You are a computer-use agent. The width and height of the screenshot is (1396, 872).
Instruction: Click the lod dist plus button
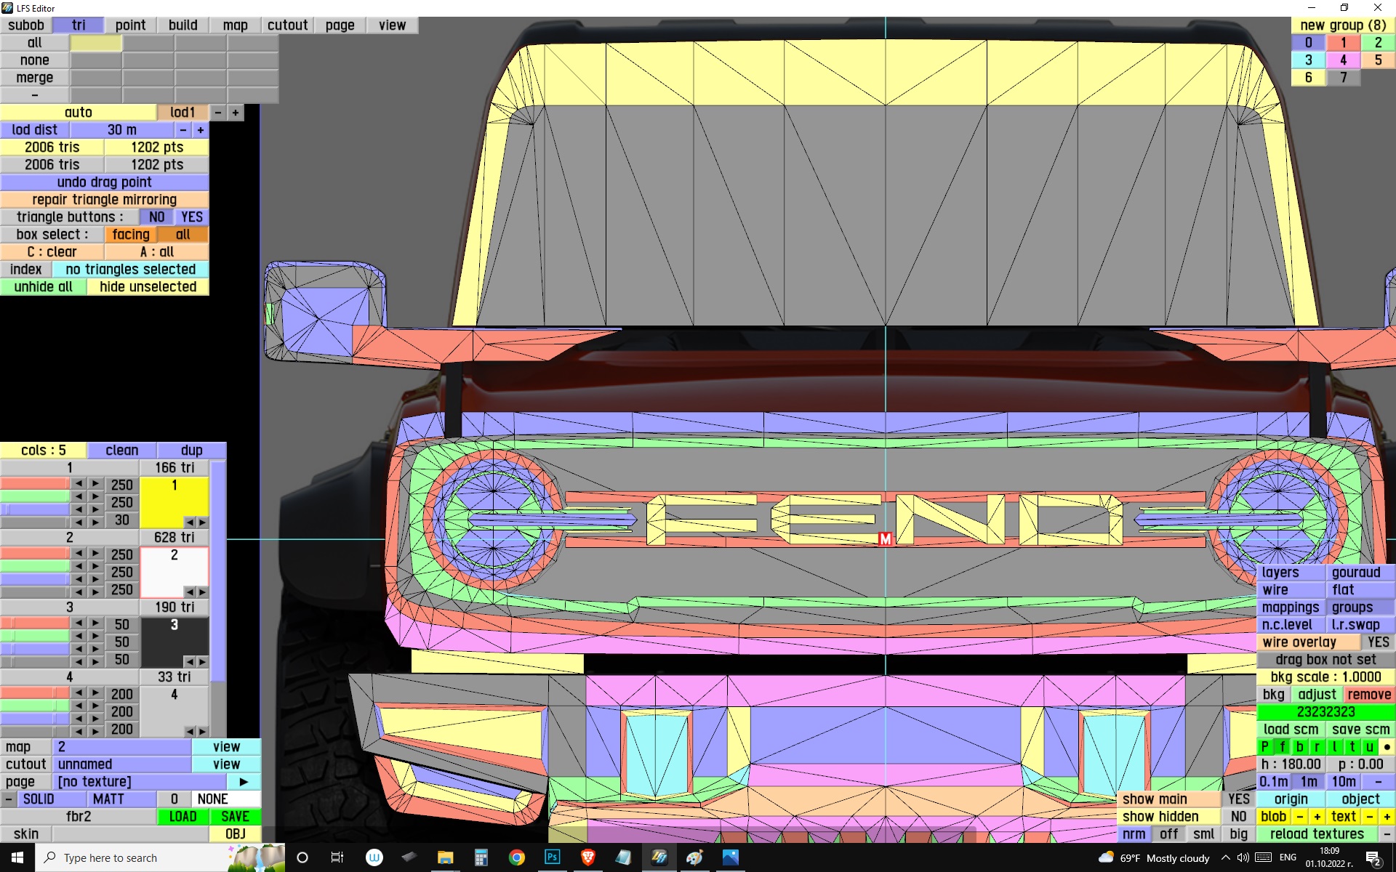pyautogui.click(x=200, y=130)
